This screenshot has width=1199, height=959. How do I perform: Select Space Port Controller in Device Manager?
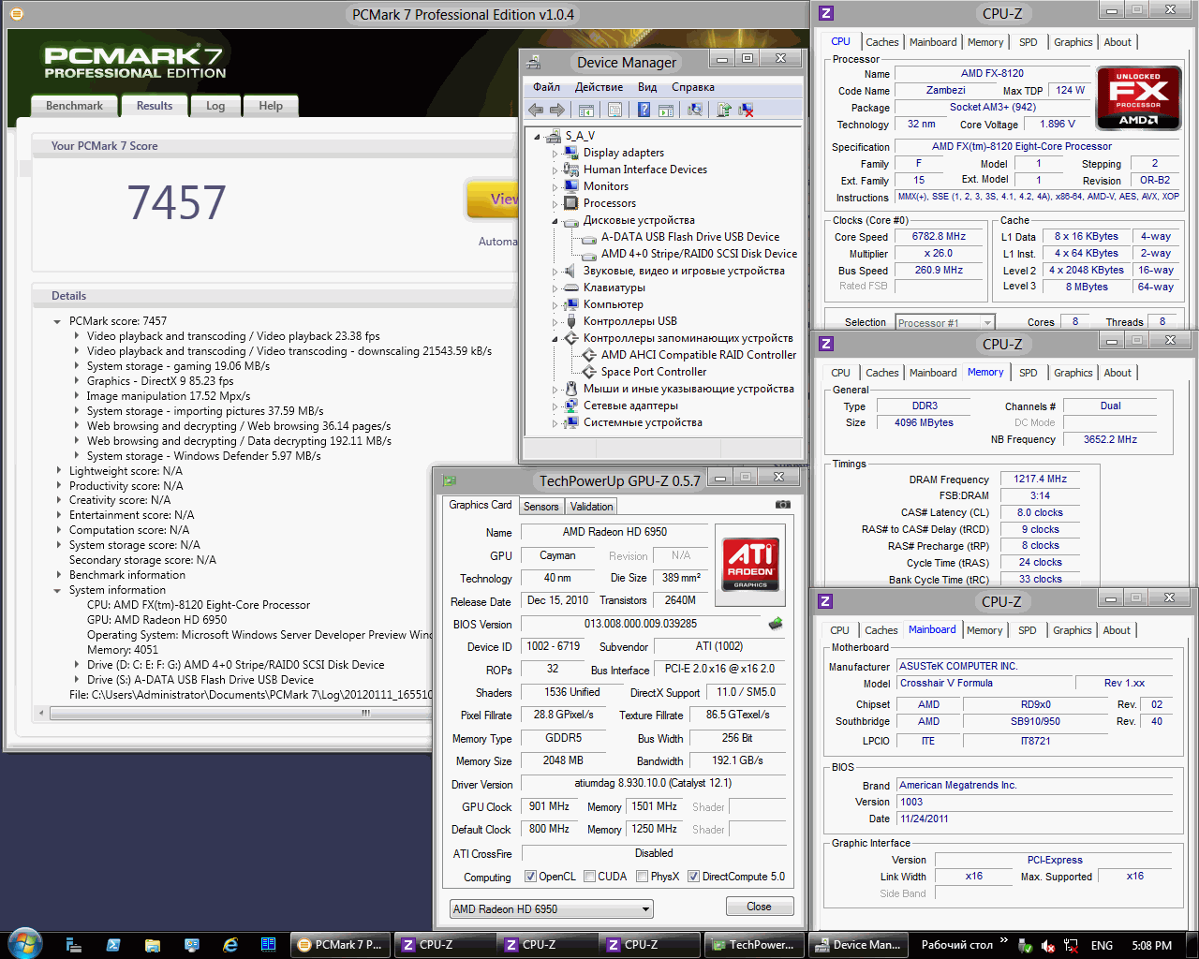click(x=654, y=372)
